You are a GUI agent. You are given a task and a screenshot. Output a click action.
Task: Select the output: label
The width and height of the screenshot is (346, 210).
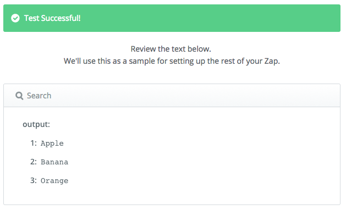[36, 124]
